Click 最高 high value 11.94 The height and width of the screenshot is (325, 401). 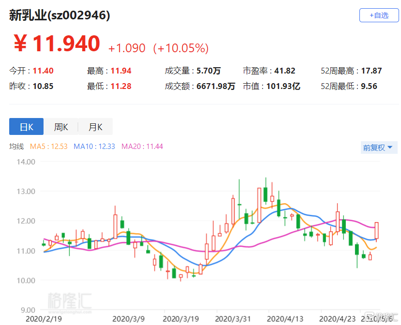coord(121,71)
